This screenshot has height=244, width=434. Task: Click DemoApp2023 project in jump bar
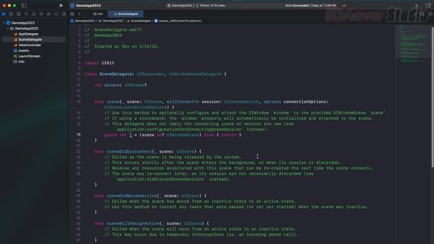(83, 21)
